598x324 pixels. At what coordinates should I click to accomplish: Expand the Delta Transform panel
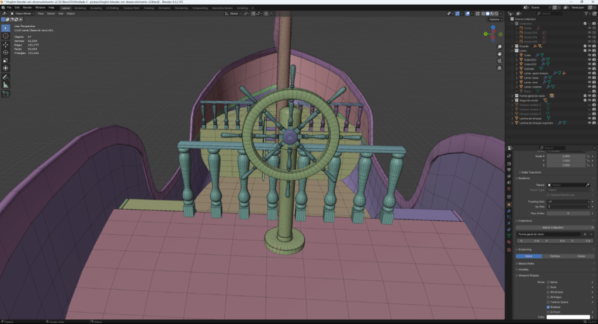tap(531, 172)
